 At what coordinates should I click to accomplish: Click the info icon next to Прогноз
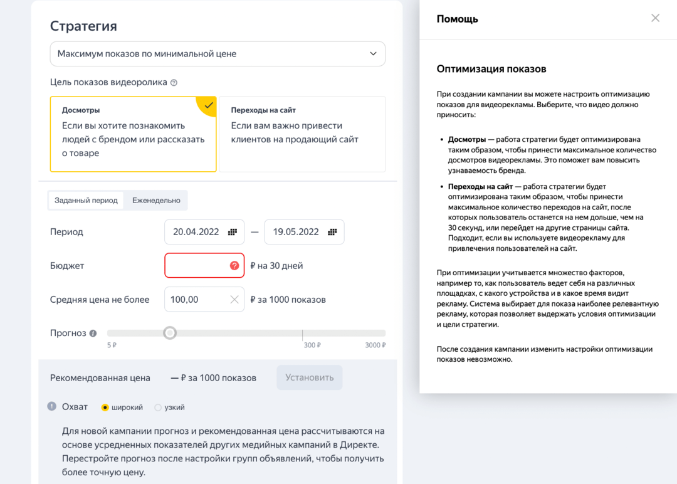pos(94,333)
